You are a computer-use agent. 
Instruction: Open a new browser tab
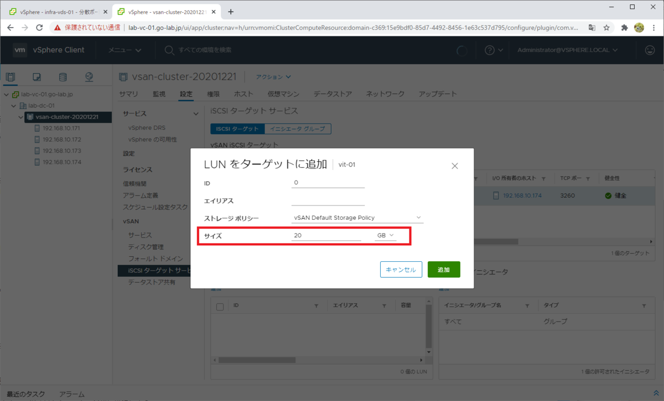(x=231, y=12)
